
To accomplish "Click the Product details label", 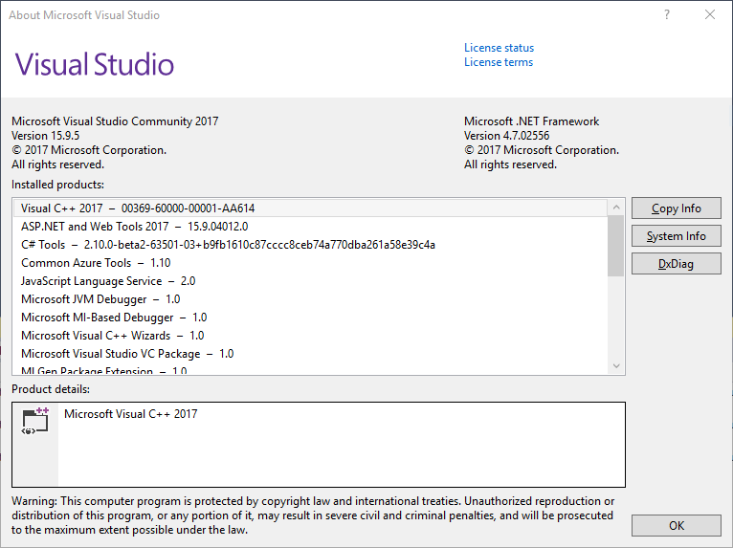I will [51, 389].
